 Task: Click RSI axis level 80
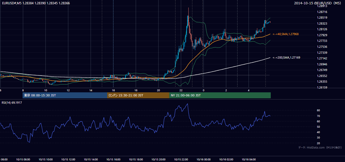point(318,110)
